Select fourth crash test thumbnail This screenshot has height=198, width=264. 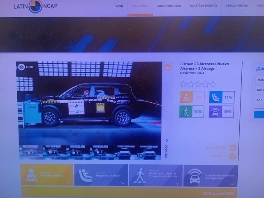pyautogui.click(x=102, y=152)
